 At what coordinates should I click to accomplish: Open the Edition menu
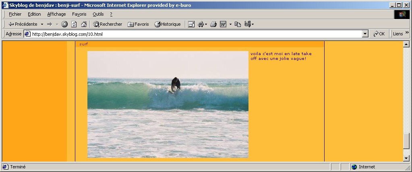tap(34, 14)
